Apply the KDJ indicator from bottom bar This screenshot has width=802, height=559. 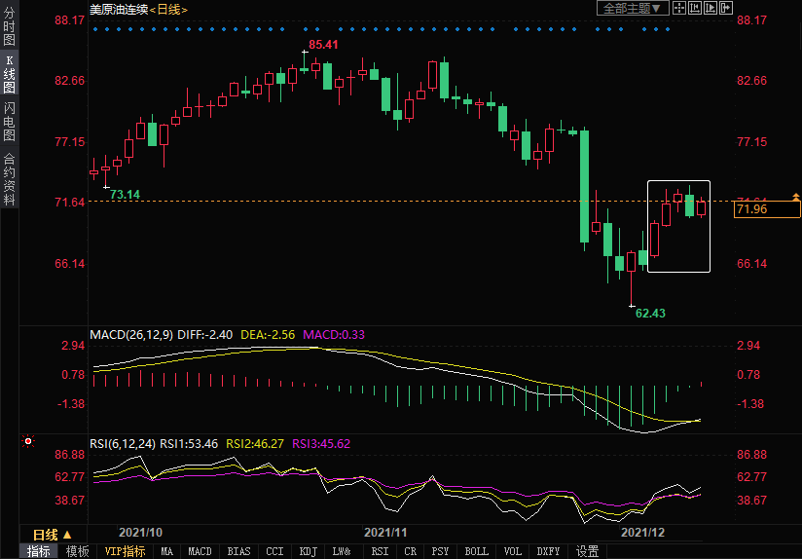click(308, 551)
